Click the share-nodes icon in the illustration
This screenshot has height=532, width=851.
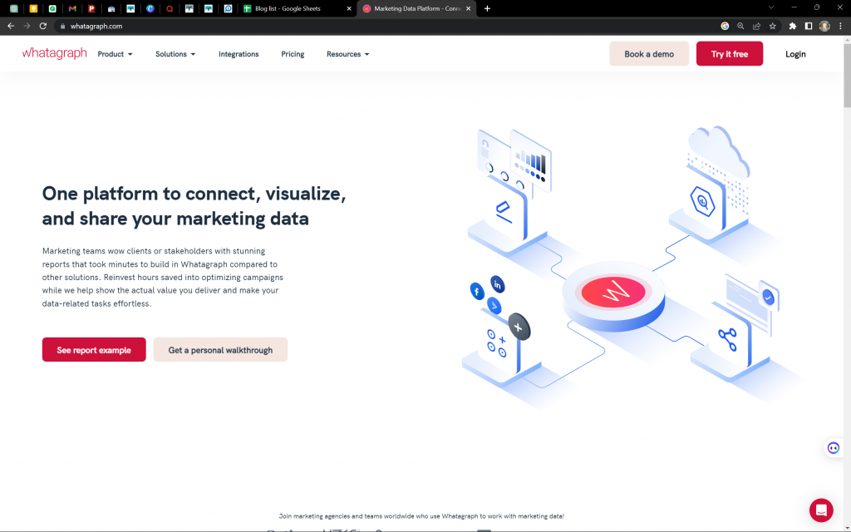pyautogui.click(x=727, y=340)
